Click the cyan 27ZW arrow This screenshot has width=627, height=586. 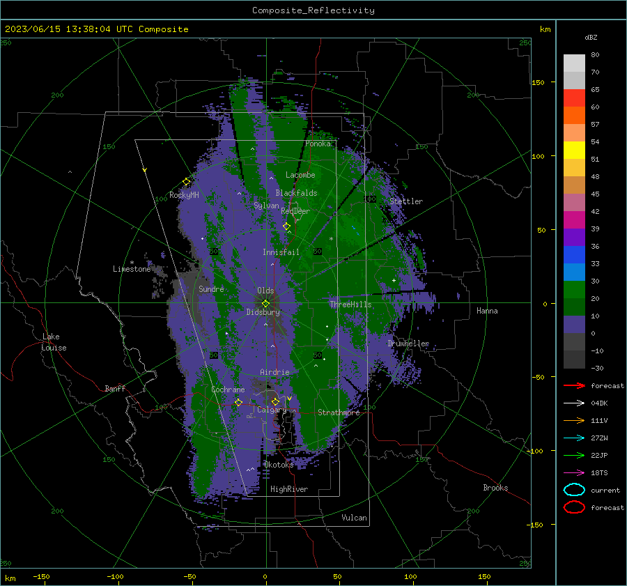point(574,438)
